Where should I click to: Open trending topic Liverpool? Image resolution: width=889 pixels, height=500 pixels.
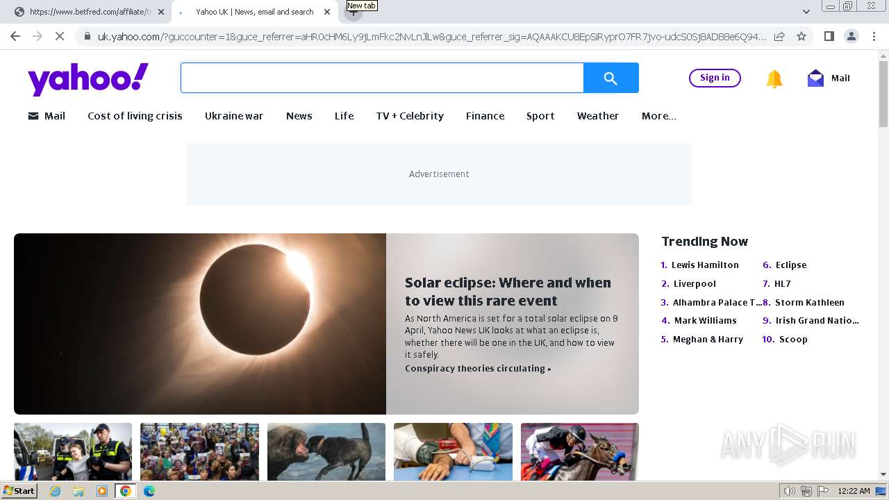(x=695, y=283)
